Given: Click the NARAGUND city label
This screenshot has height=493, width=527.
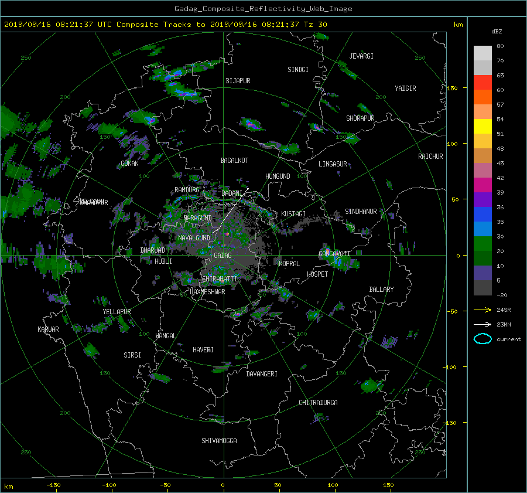Looking at the screenshot, I should click(198, 217).
